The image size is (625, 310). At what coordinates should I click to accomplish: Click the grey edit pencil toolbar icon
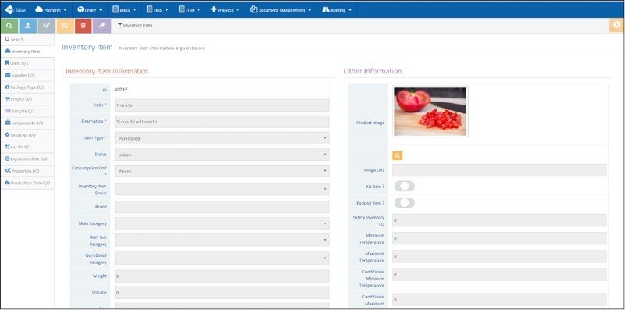tap(46, 26)
